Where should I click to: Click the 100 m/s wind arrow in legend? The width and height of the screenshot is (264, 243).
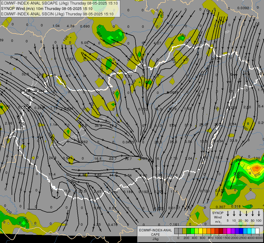259,214
